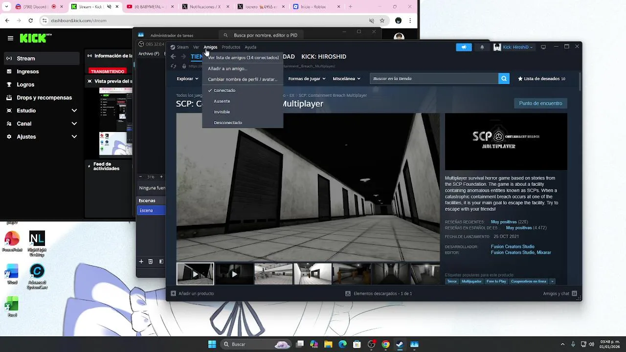Open Advanced SystemCare desktop shortcut
Image resolution: width=626 pixels, height=352 pixels.
click(37, 276)
